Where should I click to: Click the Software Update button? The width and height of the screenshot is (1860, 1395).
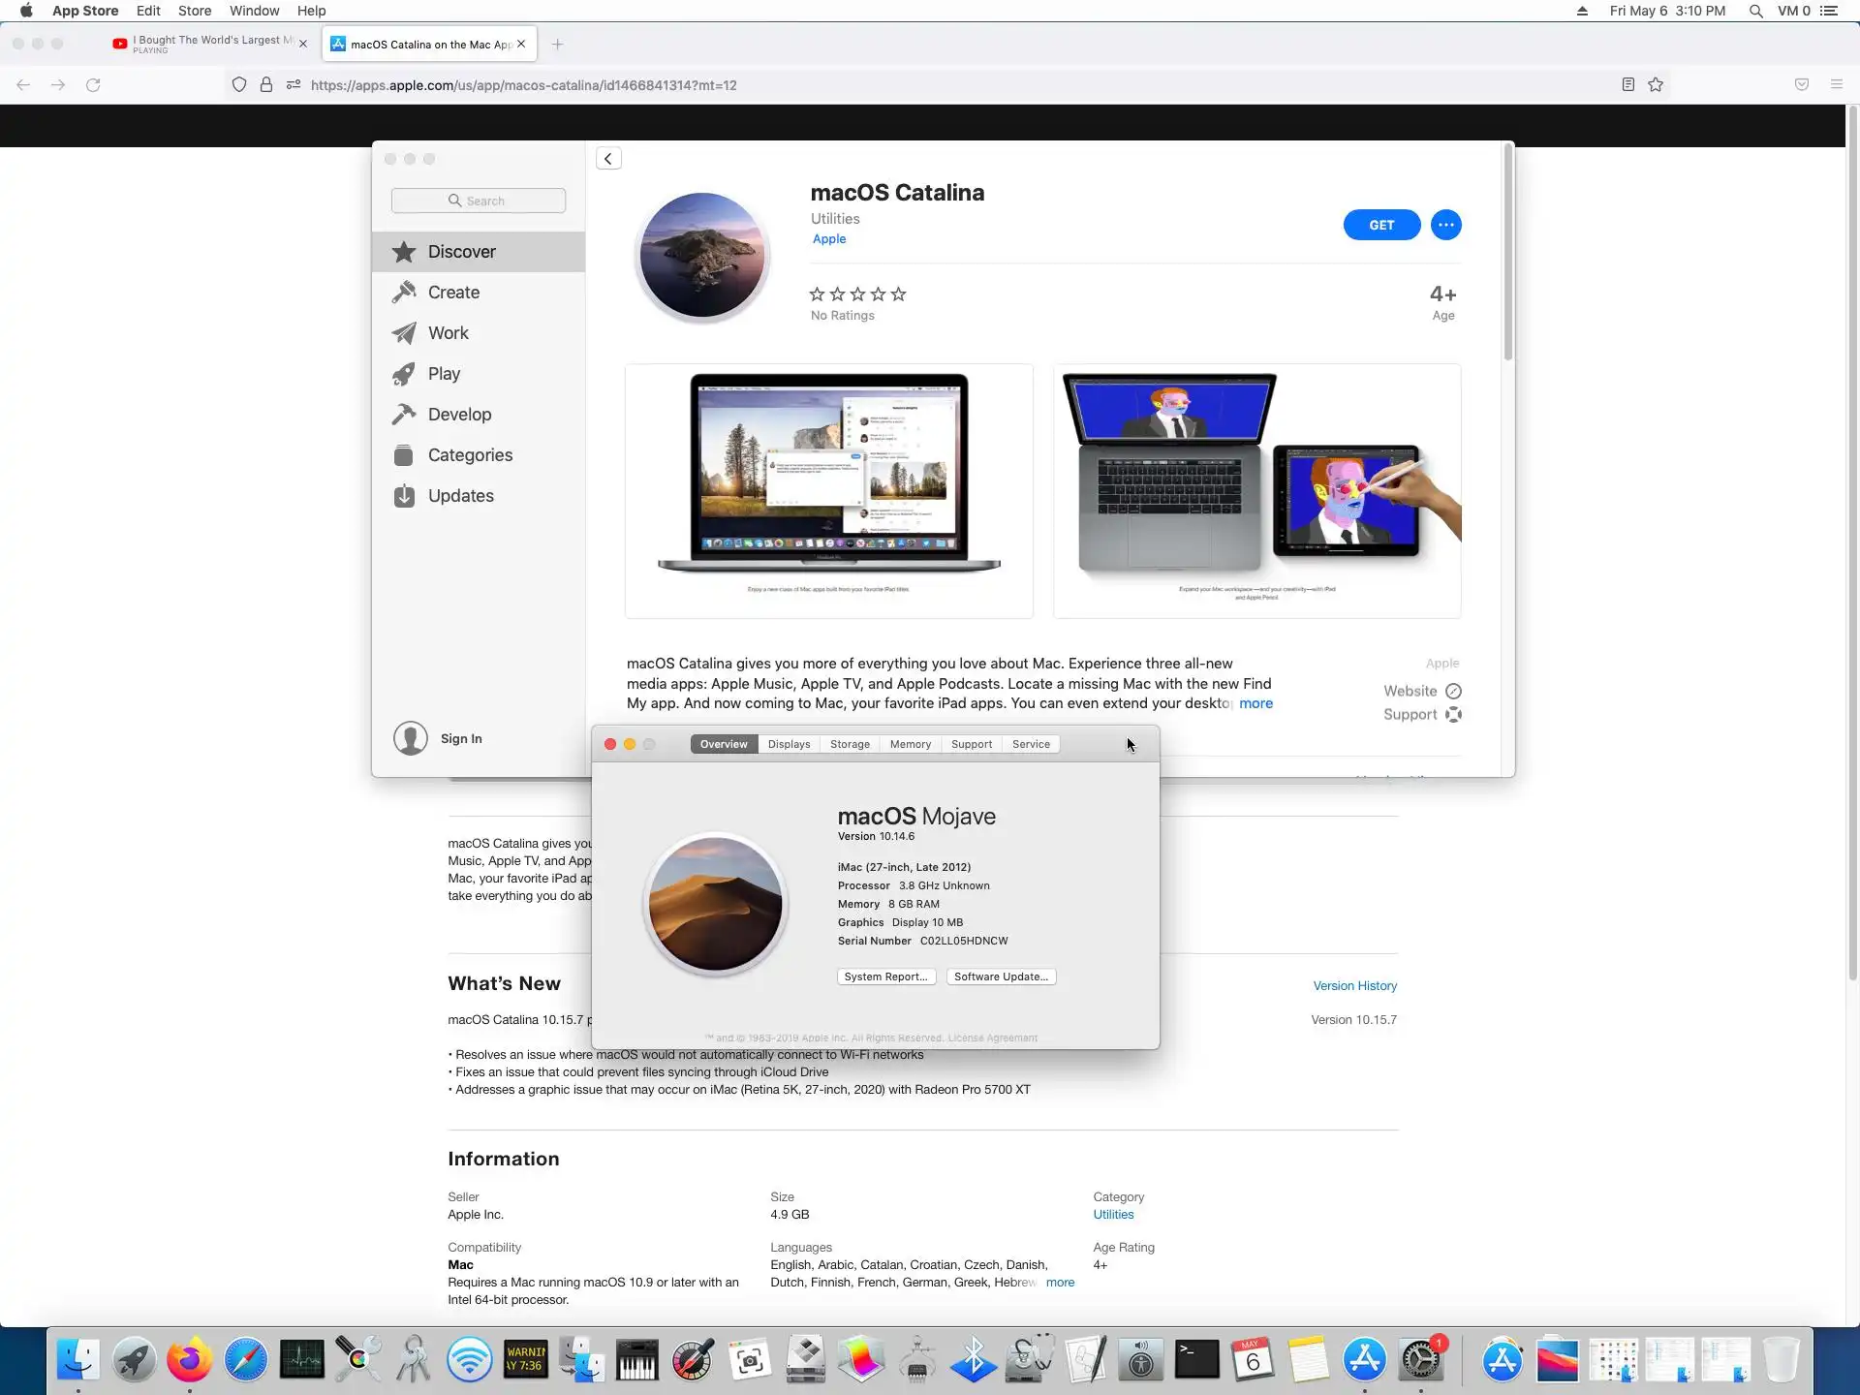pyautogui.click(x=1001, y=976)
